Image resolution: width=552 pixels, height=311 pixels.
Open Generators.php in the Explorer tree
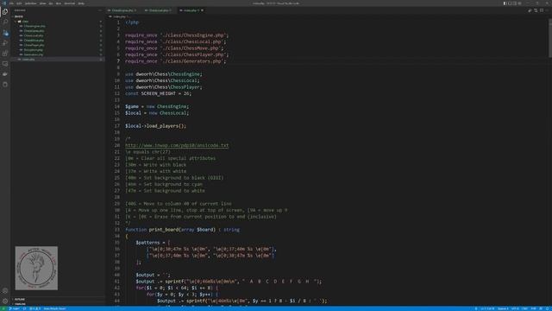coord(33,54)
